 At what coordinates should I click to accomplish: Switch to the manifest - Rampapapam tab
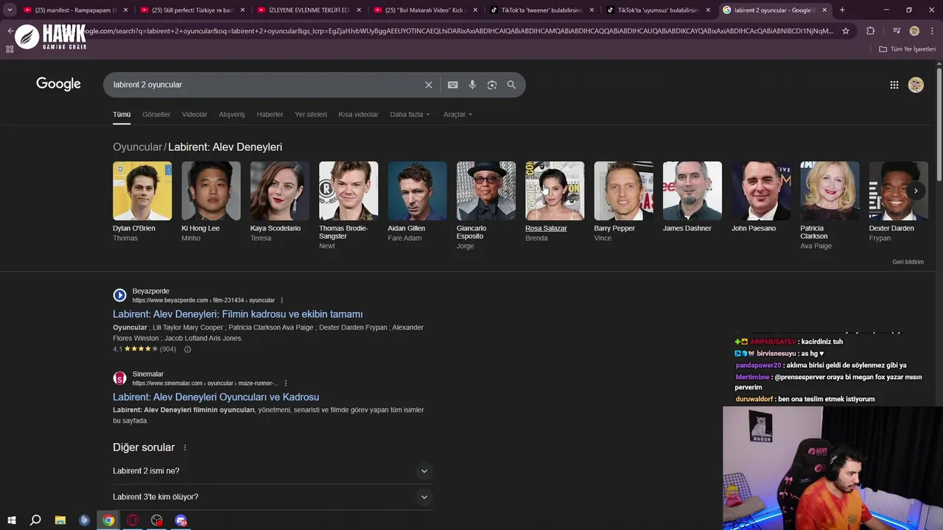pos(76,10)
